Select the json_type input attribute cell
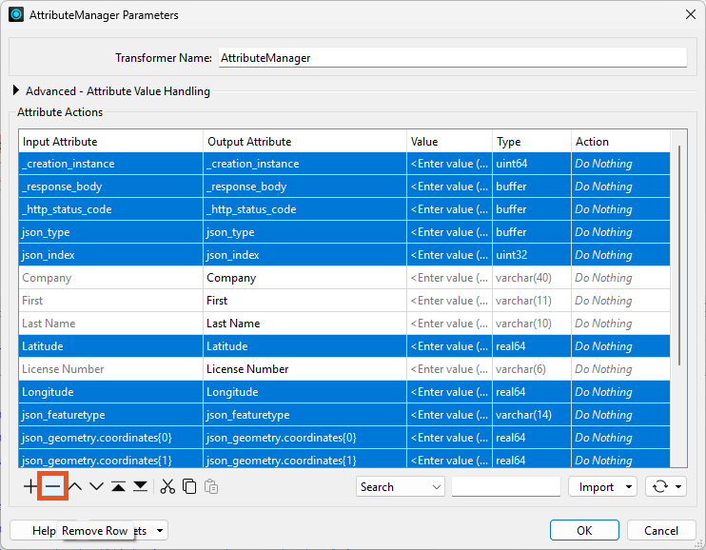The width and height of the screenshot is (706, 550). [110, 232]
